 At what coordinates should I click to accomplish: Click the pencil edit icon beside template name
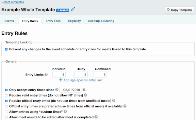pos(73,9)
